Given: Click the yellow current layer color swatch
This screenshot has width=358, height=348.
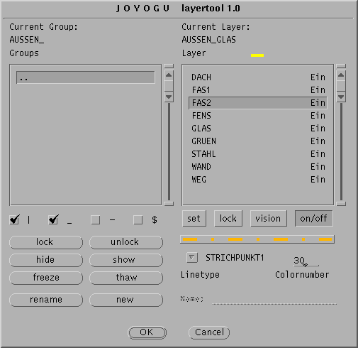Looking at the screenshot, I should point(257,55).
